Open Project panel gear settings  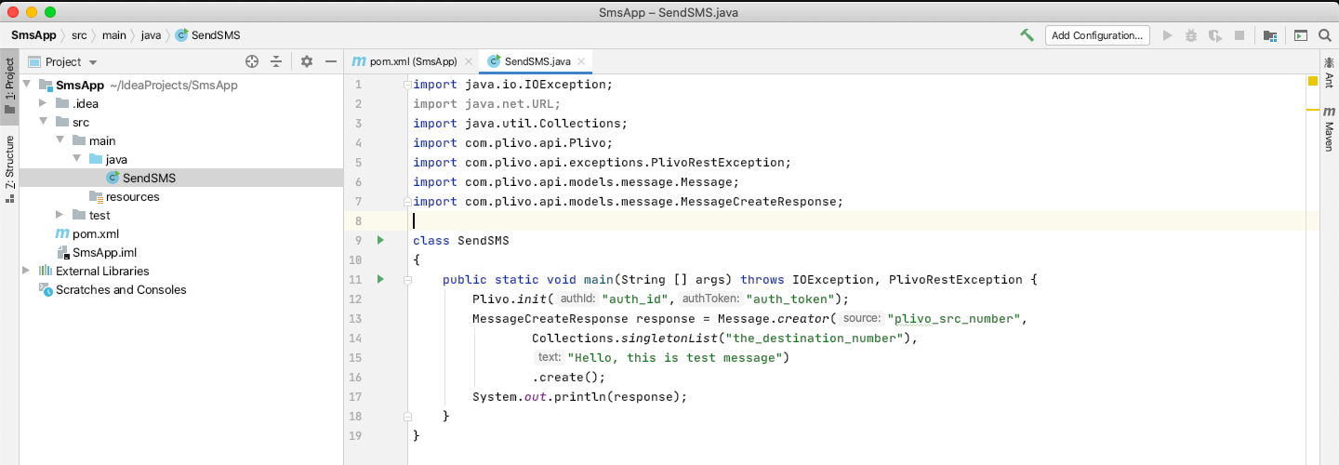click(x=307, y=61)
